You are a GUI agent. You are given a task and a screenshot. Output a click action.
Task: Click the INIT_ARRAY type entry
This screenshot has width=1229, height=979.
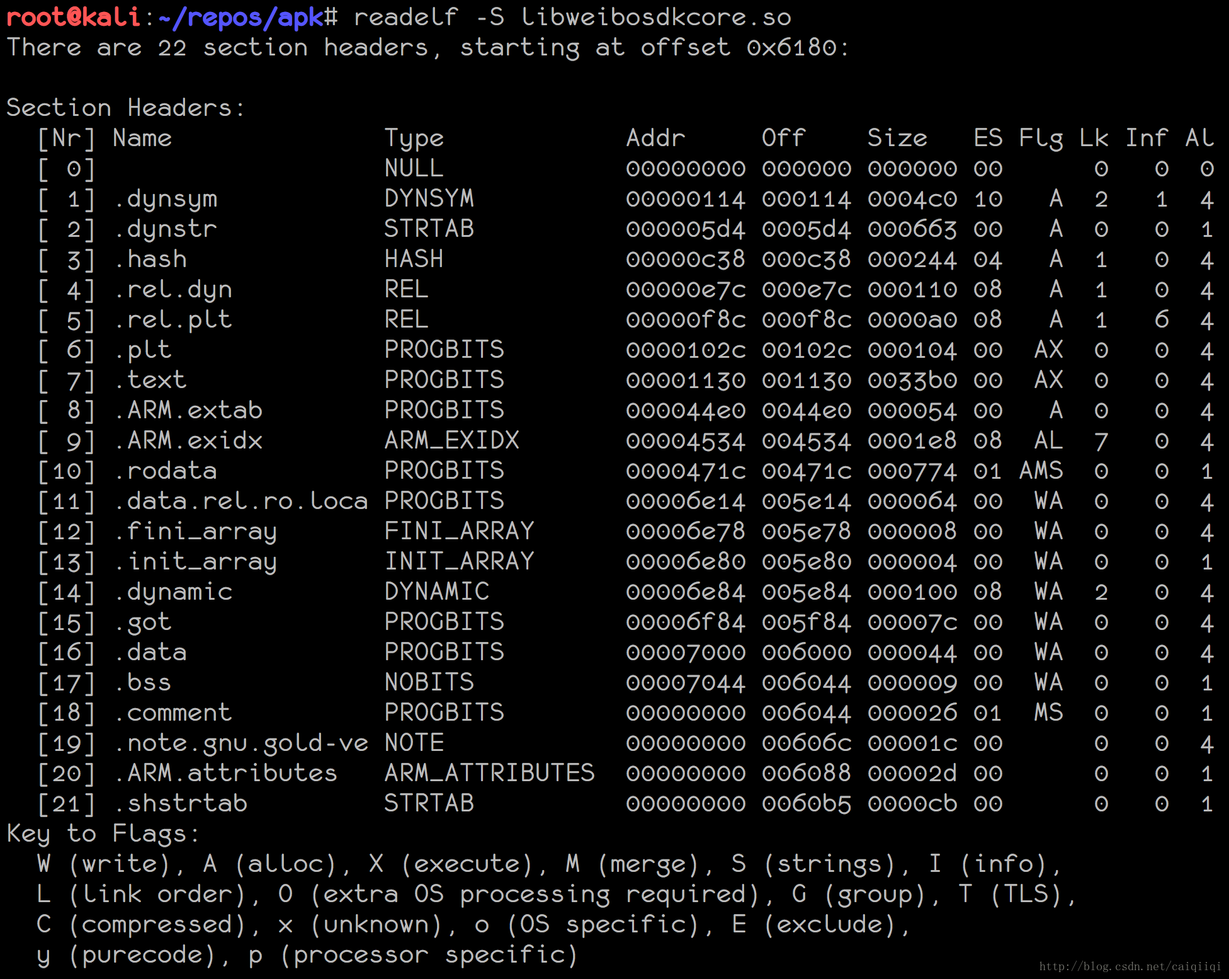[x=460, y=561]
